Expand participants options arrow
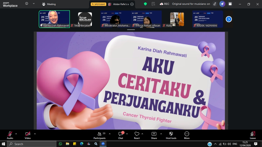The image size is (262, 147). pyautogui.click(x=110, y=134)
